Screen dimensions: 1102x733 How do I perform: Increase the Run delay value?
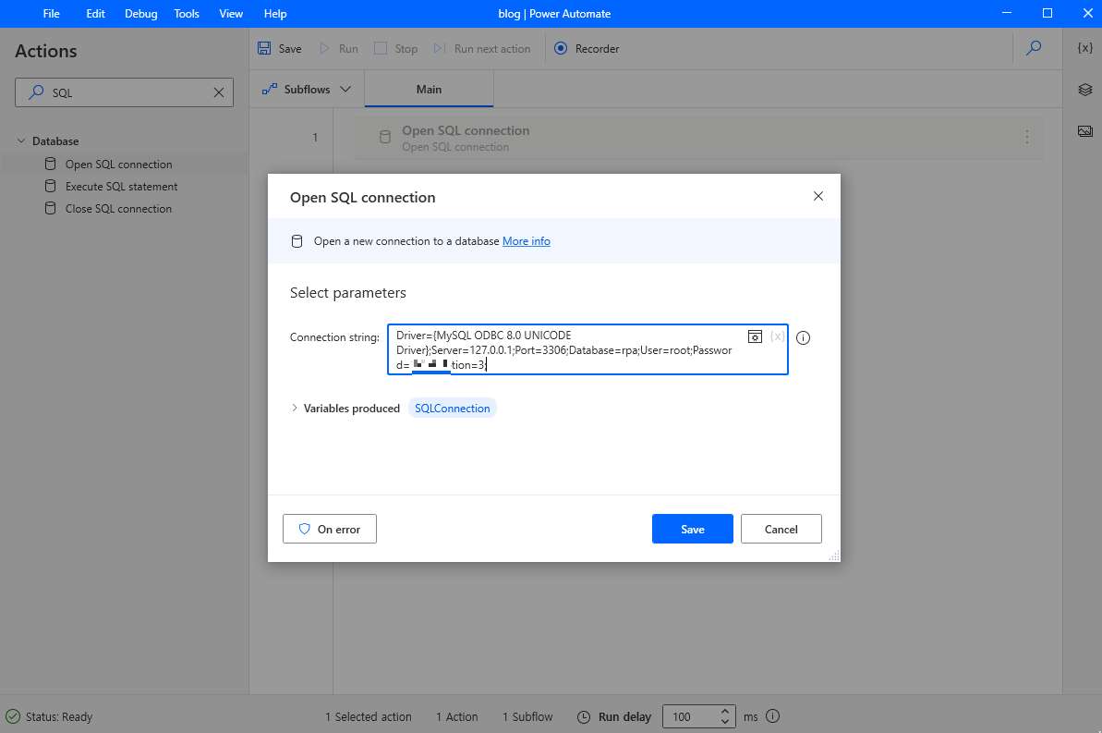coord(725,711)
